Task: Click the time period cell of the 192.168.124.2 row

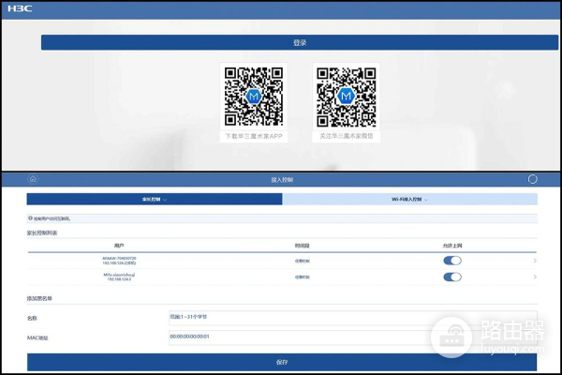Action: click(x=303, y=261)
